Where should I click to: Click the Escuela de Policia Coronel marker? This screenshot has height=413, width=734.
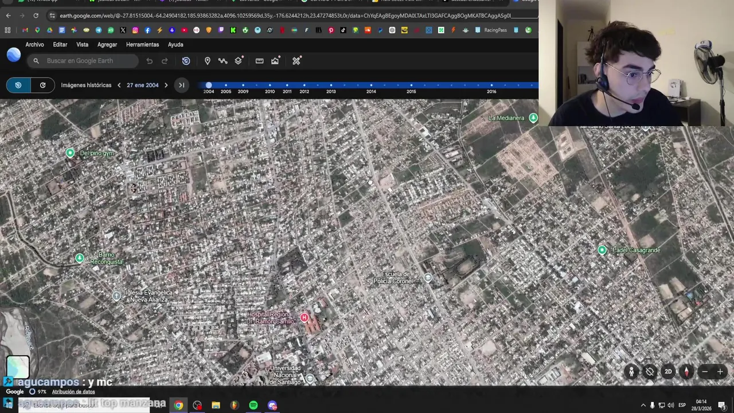tap(428, 278)
